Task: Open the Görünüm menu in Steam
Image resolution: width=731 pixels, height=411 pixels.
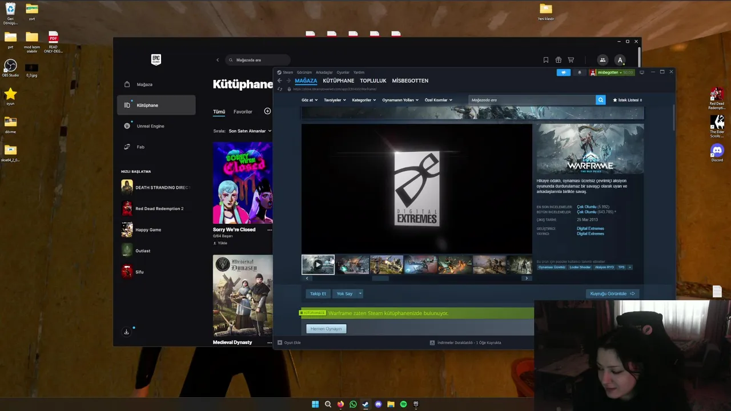Action: (304, 72)
